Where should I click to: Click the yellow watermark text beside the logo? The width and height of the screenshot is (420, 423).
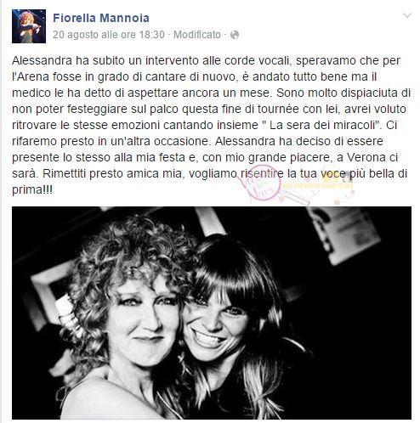click(318, 185)
